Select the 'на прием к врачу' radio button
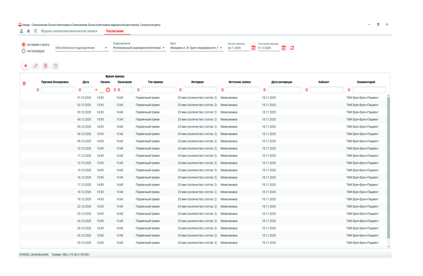This screenshot has width=423, height=276. 24,44
